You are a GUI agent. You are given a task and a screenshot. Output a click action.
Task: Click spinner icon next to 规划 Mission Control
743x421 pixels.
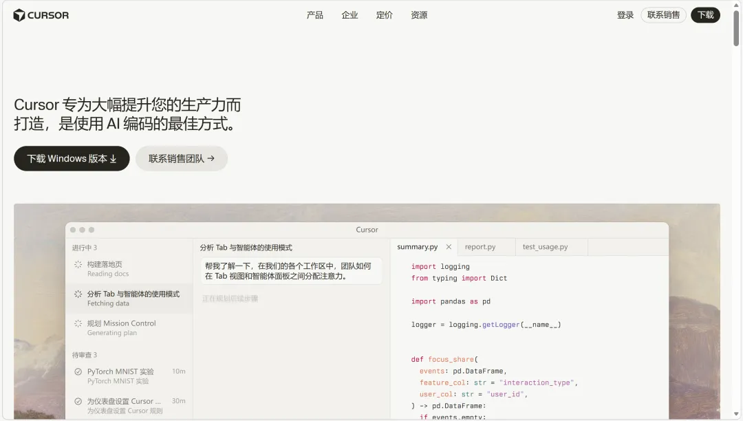(x=78, y=323)
